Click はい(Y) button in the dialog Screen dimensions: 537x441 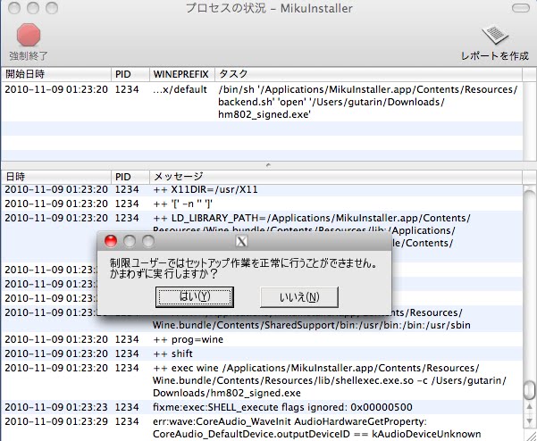pos(195,297)
